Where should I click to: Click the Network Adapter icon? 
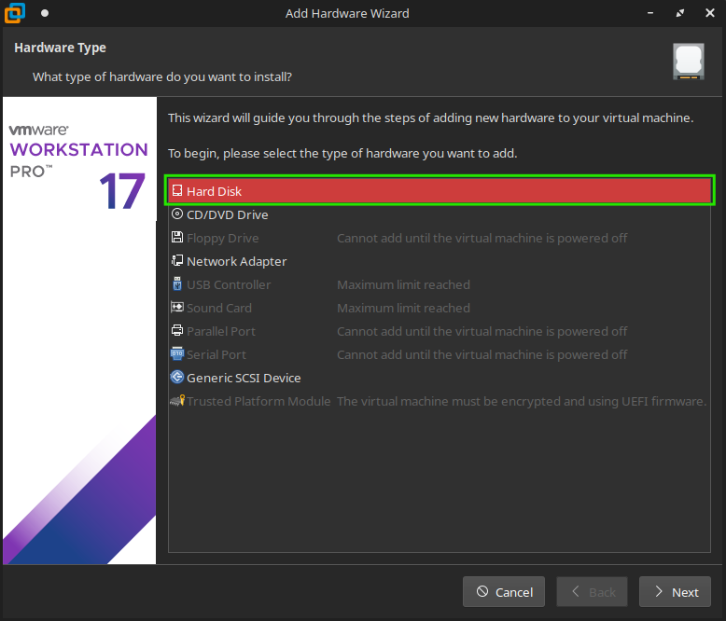click(x=177, y=261)
